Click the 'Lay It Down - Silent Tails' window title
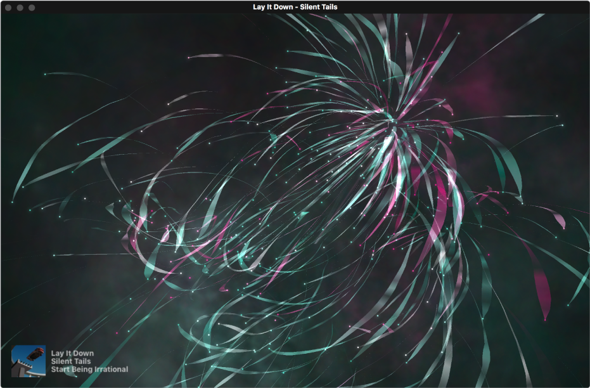The width and height of the screenshot is (590, 388). tap(295, 7)
